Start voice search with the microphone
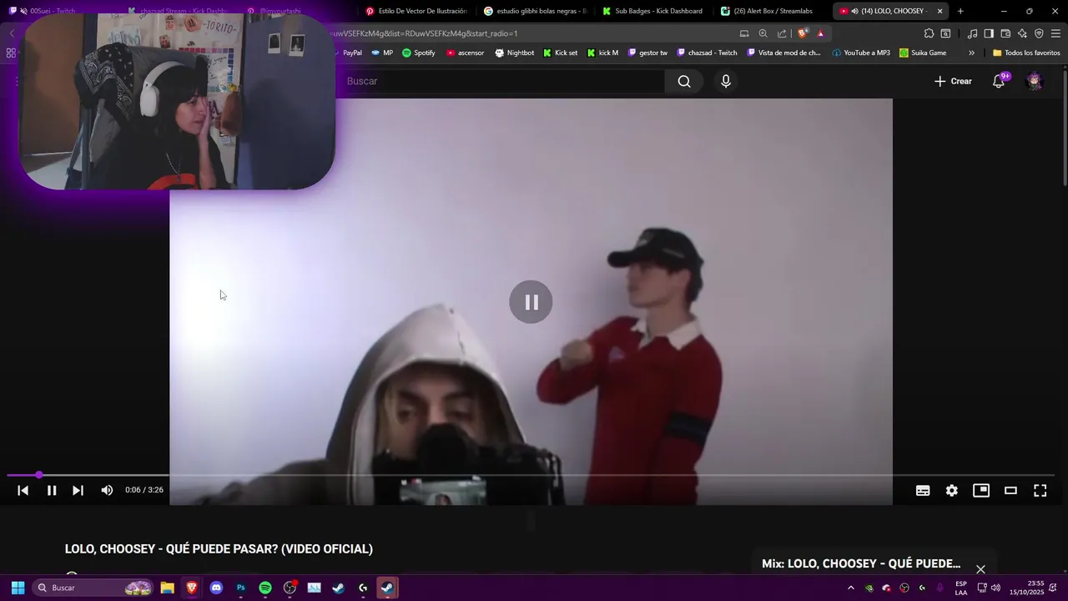This screenshot has height=601, width=1068. (726, 81)
